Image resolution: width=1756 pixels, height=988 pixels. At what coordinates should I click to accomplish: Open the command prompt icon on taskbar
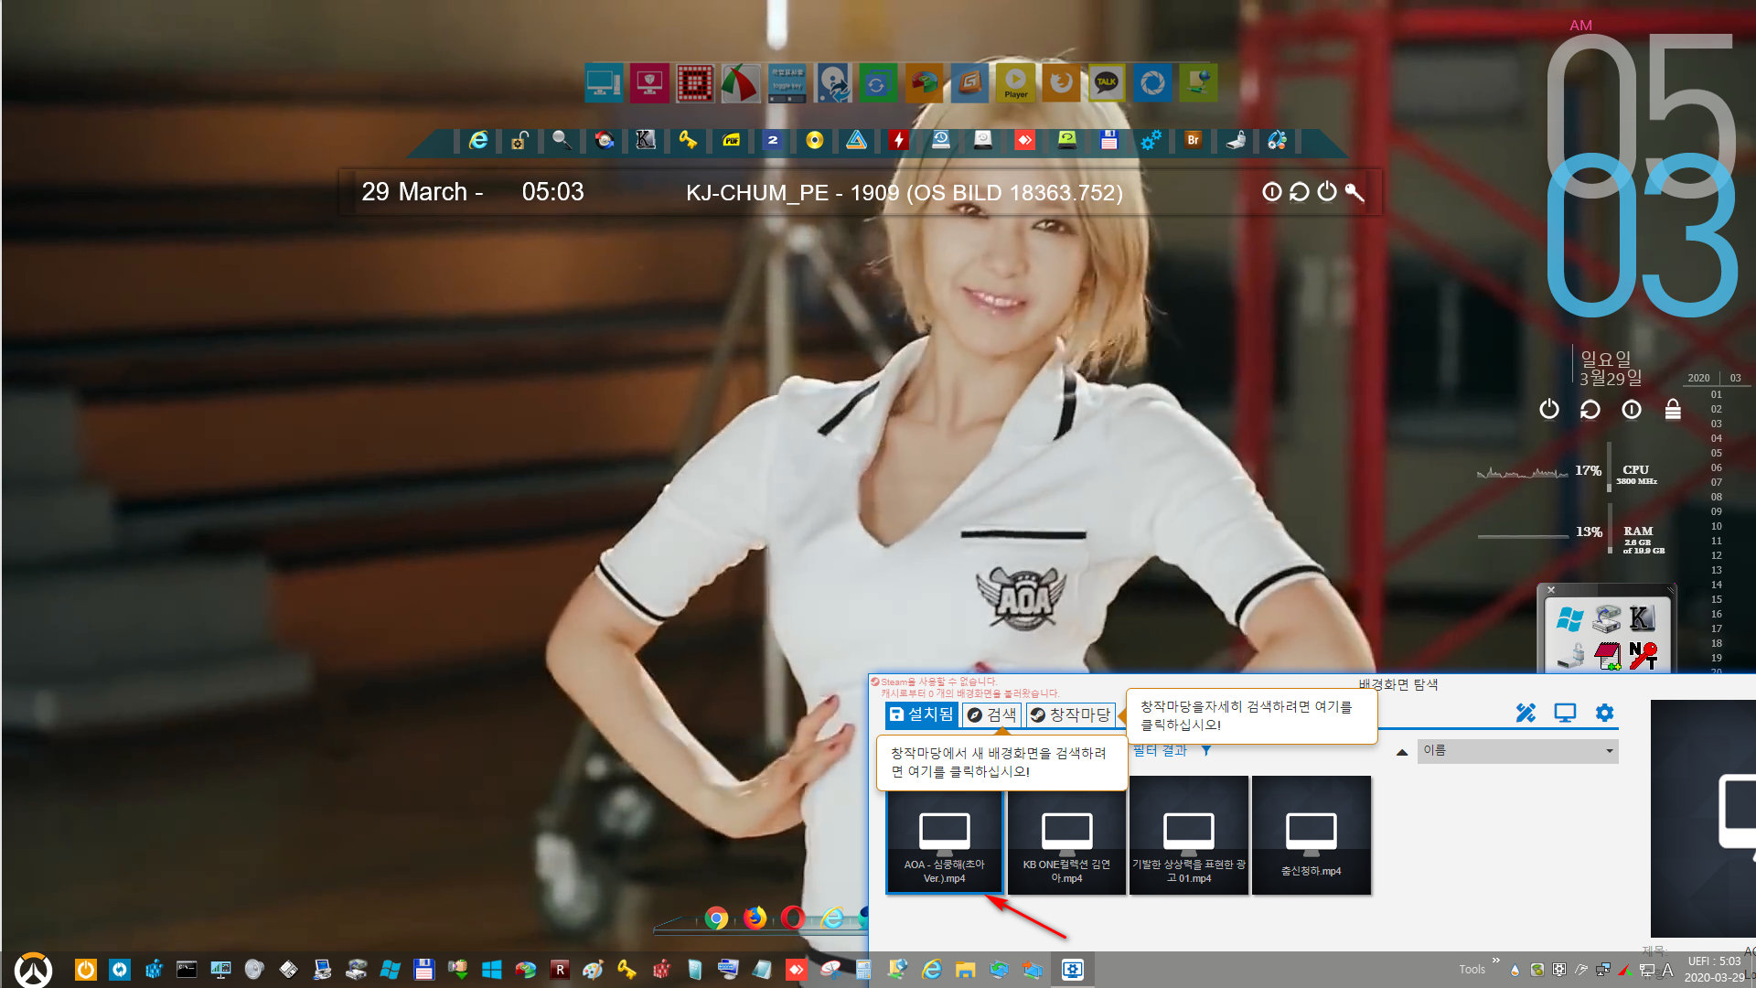[x=187, y=970]
